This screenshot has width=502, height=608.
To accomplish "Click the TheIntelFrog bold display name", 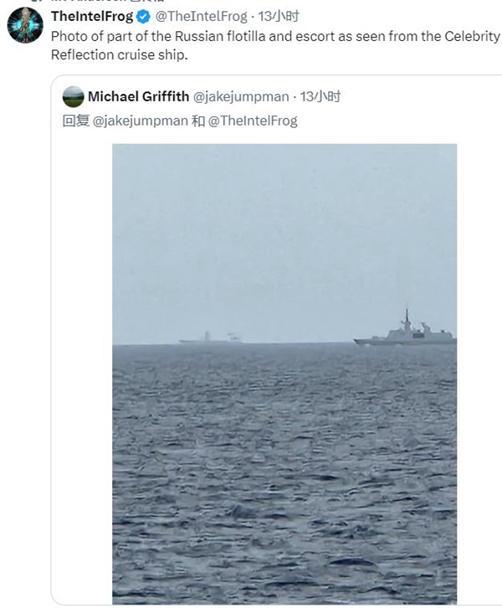I will point(92,17).
